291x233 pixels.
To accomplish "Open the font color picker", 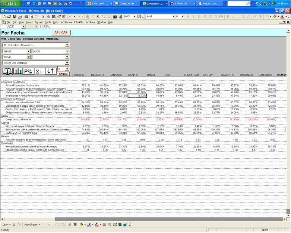I will (286, 17).
